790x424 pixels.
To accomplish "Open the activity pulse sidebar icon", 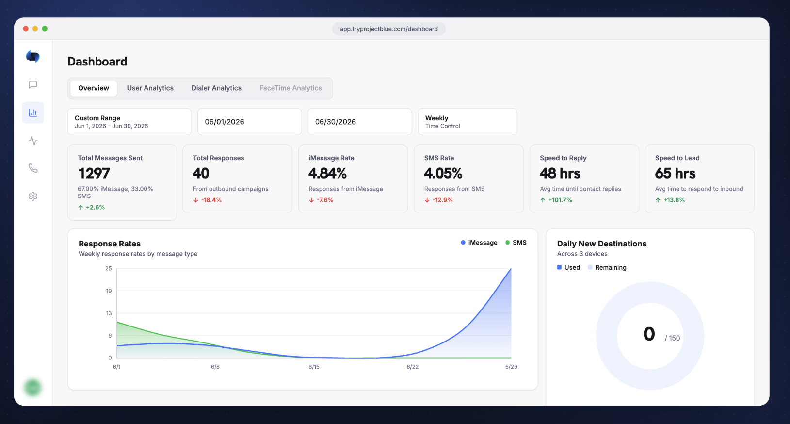I will pyautogui.click(x=33, y=141).
